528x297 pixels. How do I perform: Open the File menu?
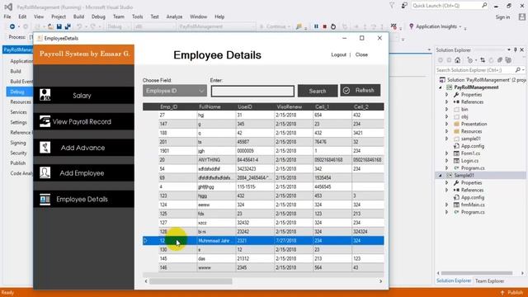(x=7, y=16)
